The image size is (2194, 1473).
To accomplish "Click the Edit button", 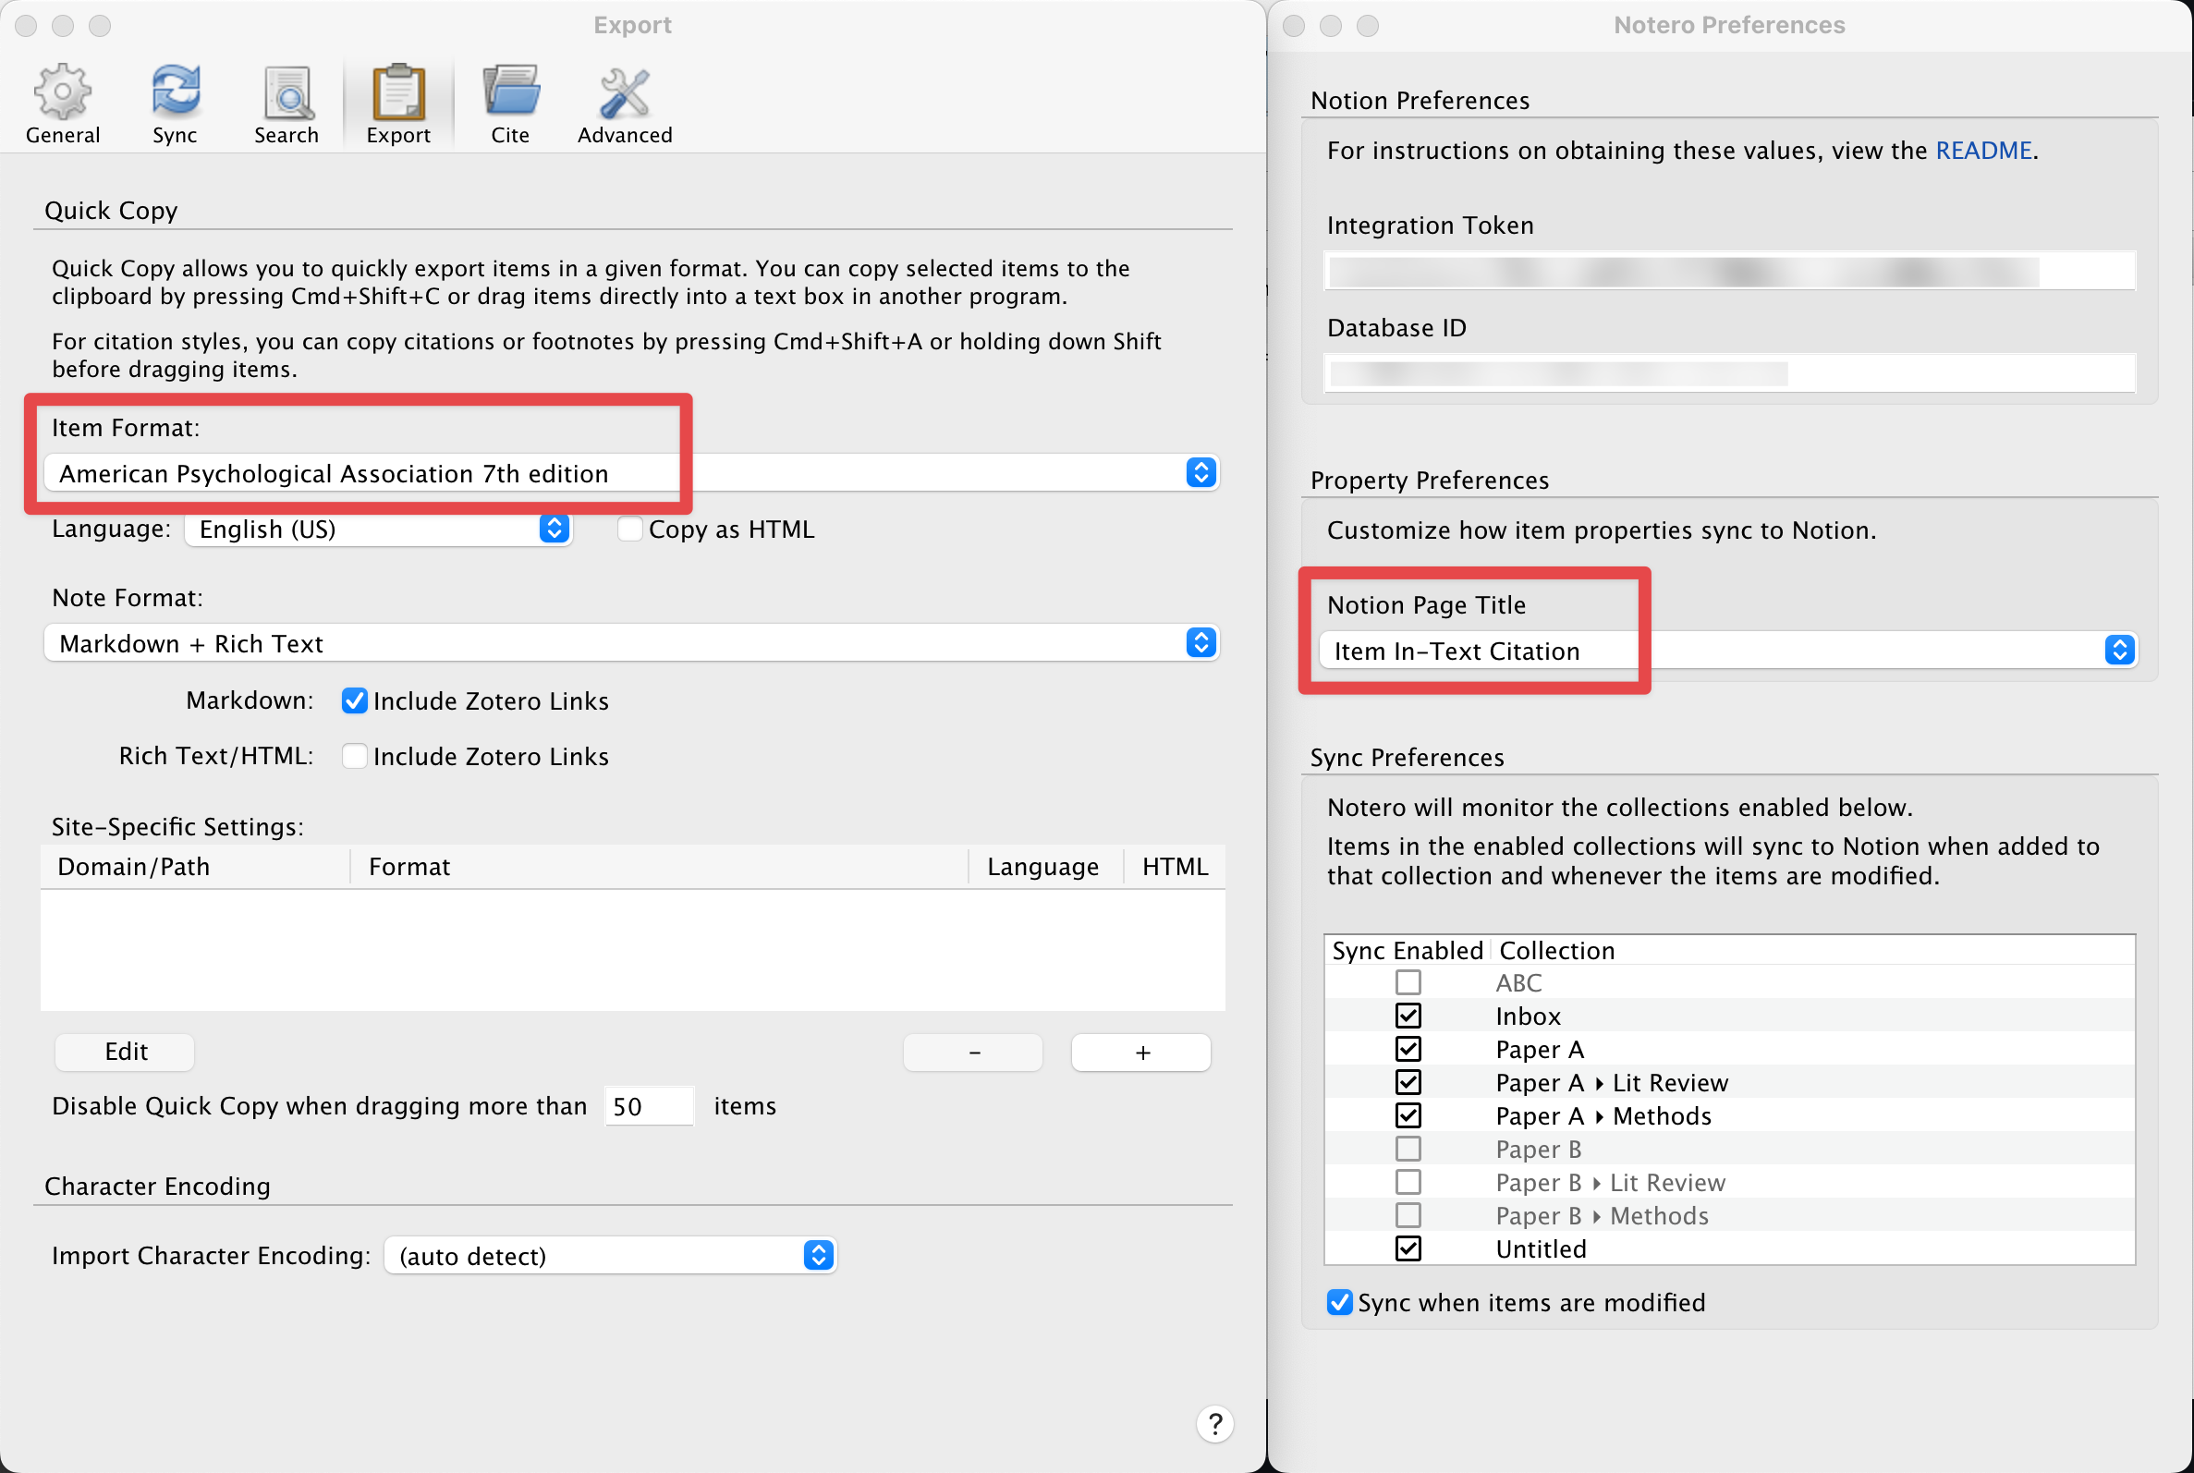I will [x=125, y=1052].
